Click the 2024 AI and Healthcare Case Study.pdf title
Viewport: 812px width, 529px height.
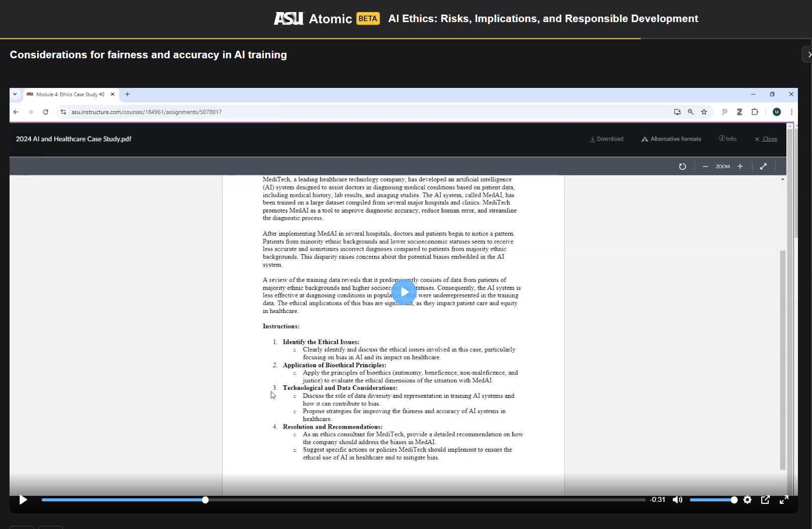pos(73,139)
